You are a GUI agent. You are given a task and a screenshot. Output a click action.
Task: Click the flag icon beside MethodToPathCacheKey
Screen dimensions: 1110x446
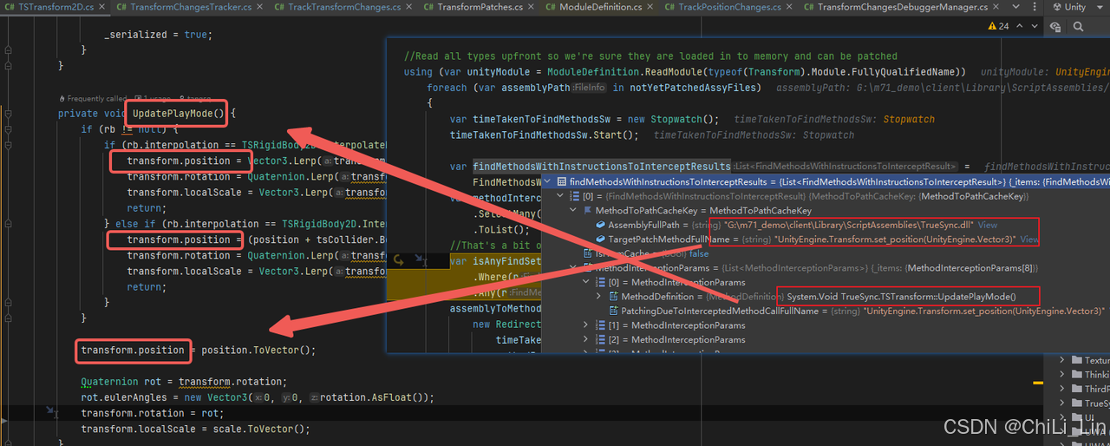click(x=586, y=211)
